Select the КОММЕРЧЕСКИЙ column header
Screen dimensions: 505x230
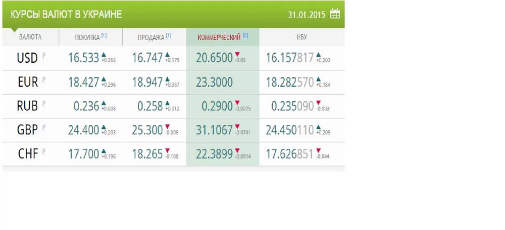[x=219, y=37]
